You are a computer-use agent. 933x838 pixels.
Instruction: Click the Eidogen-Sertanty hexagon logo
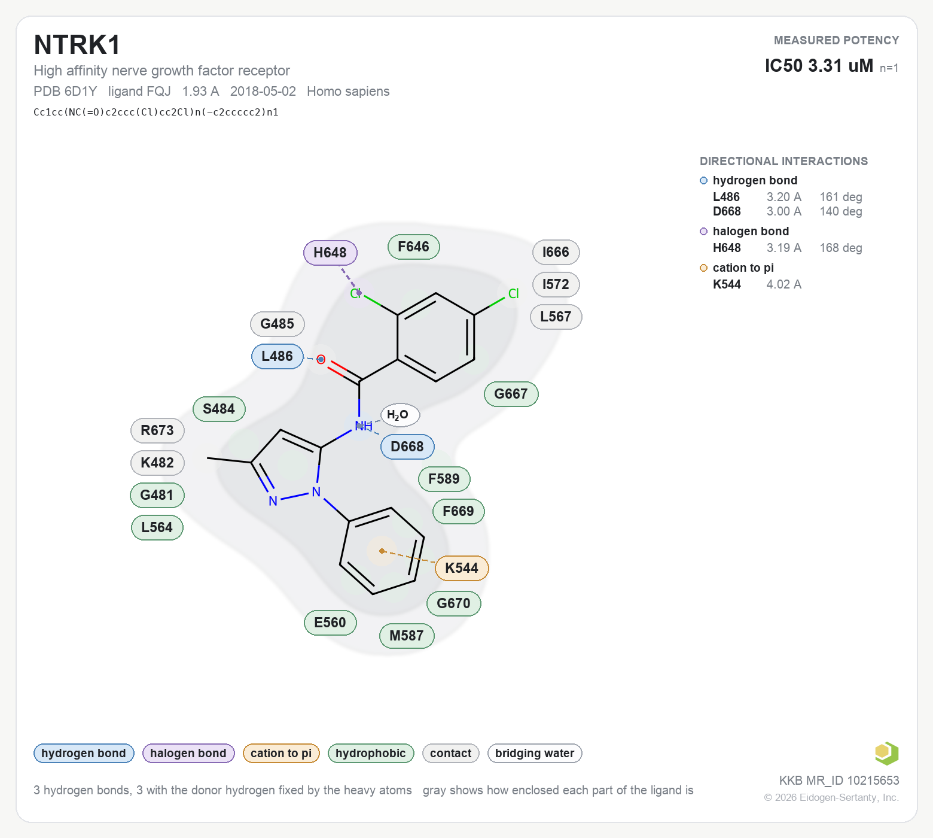coord(886,754)
